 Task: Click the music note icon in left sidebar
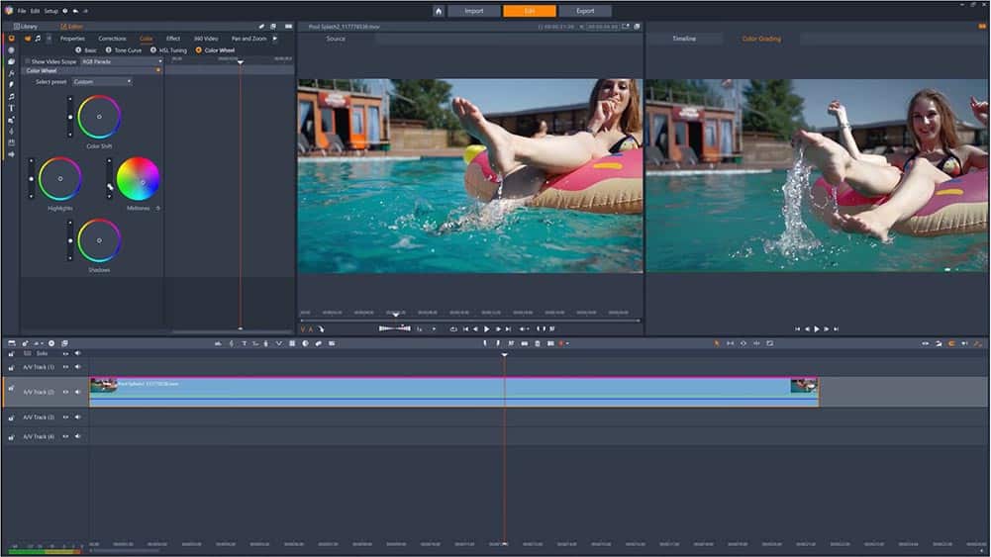[x=11, y=96]
